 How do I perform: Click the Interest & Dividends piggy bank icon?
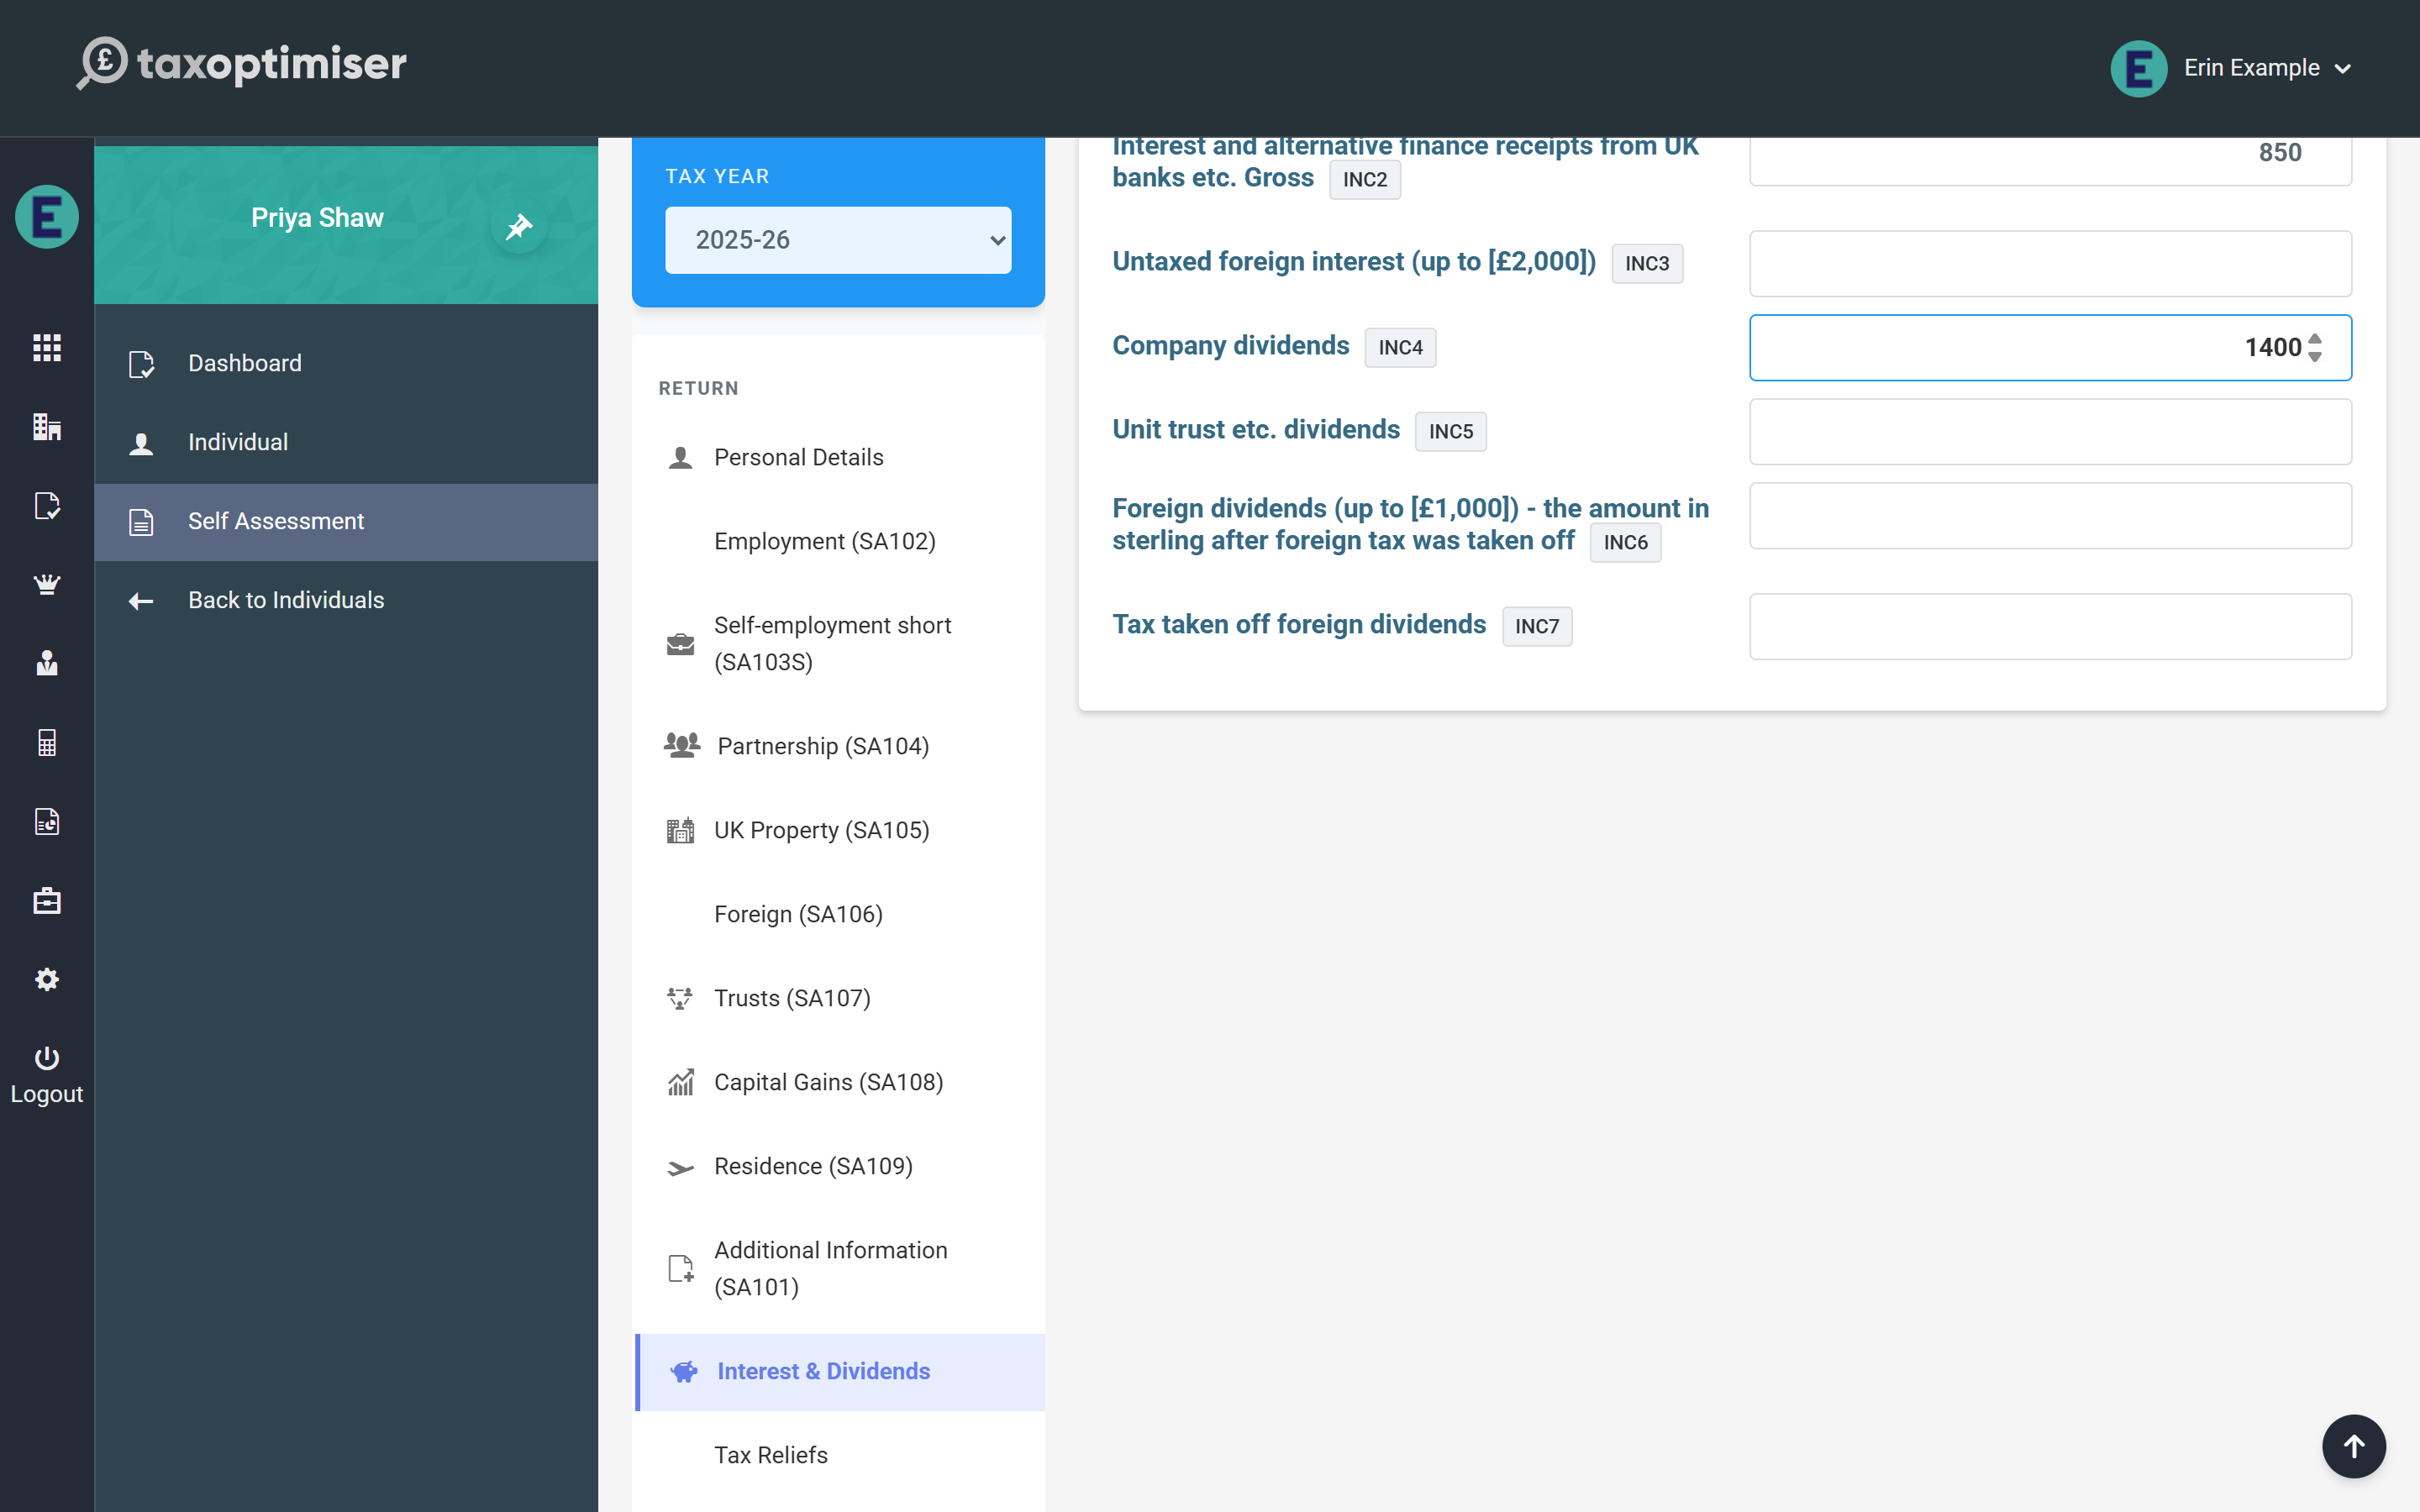pyautogui.click(x=684, y=1372)
